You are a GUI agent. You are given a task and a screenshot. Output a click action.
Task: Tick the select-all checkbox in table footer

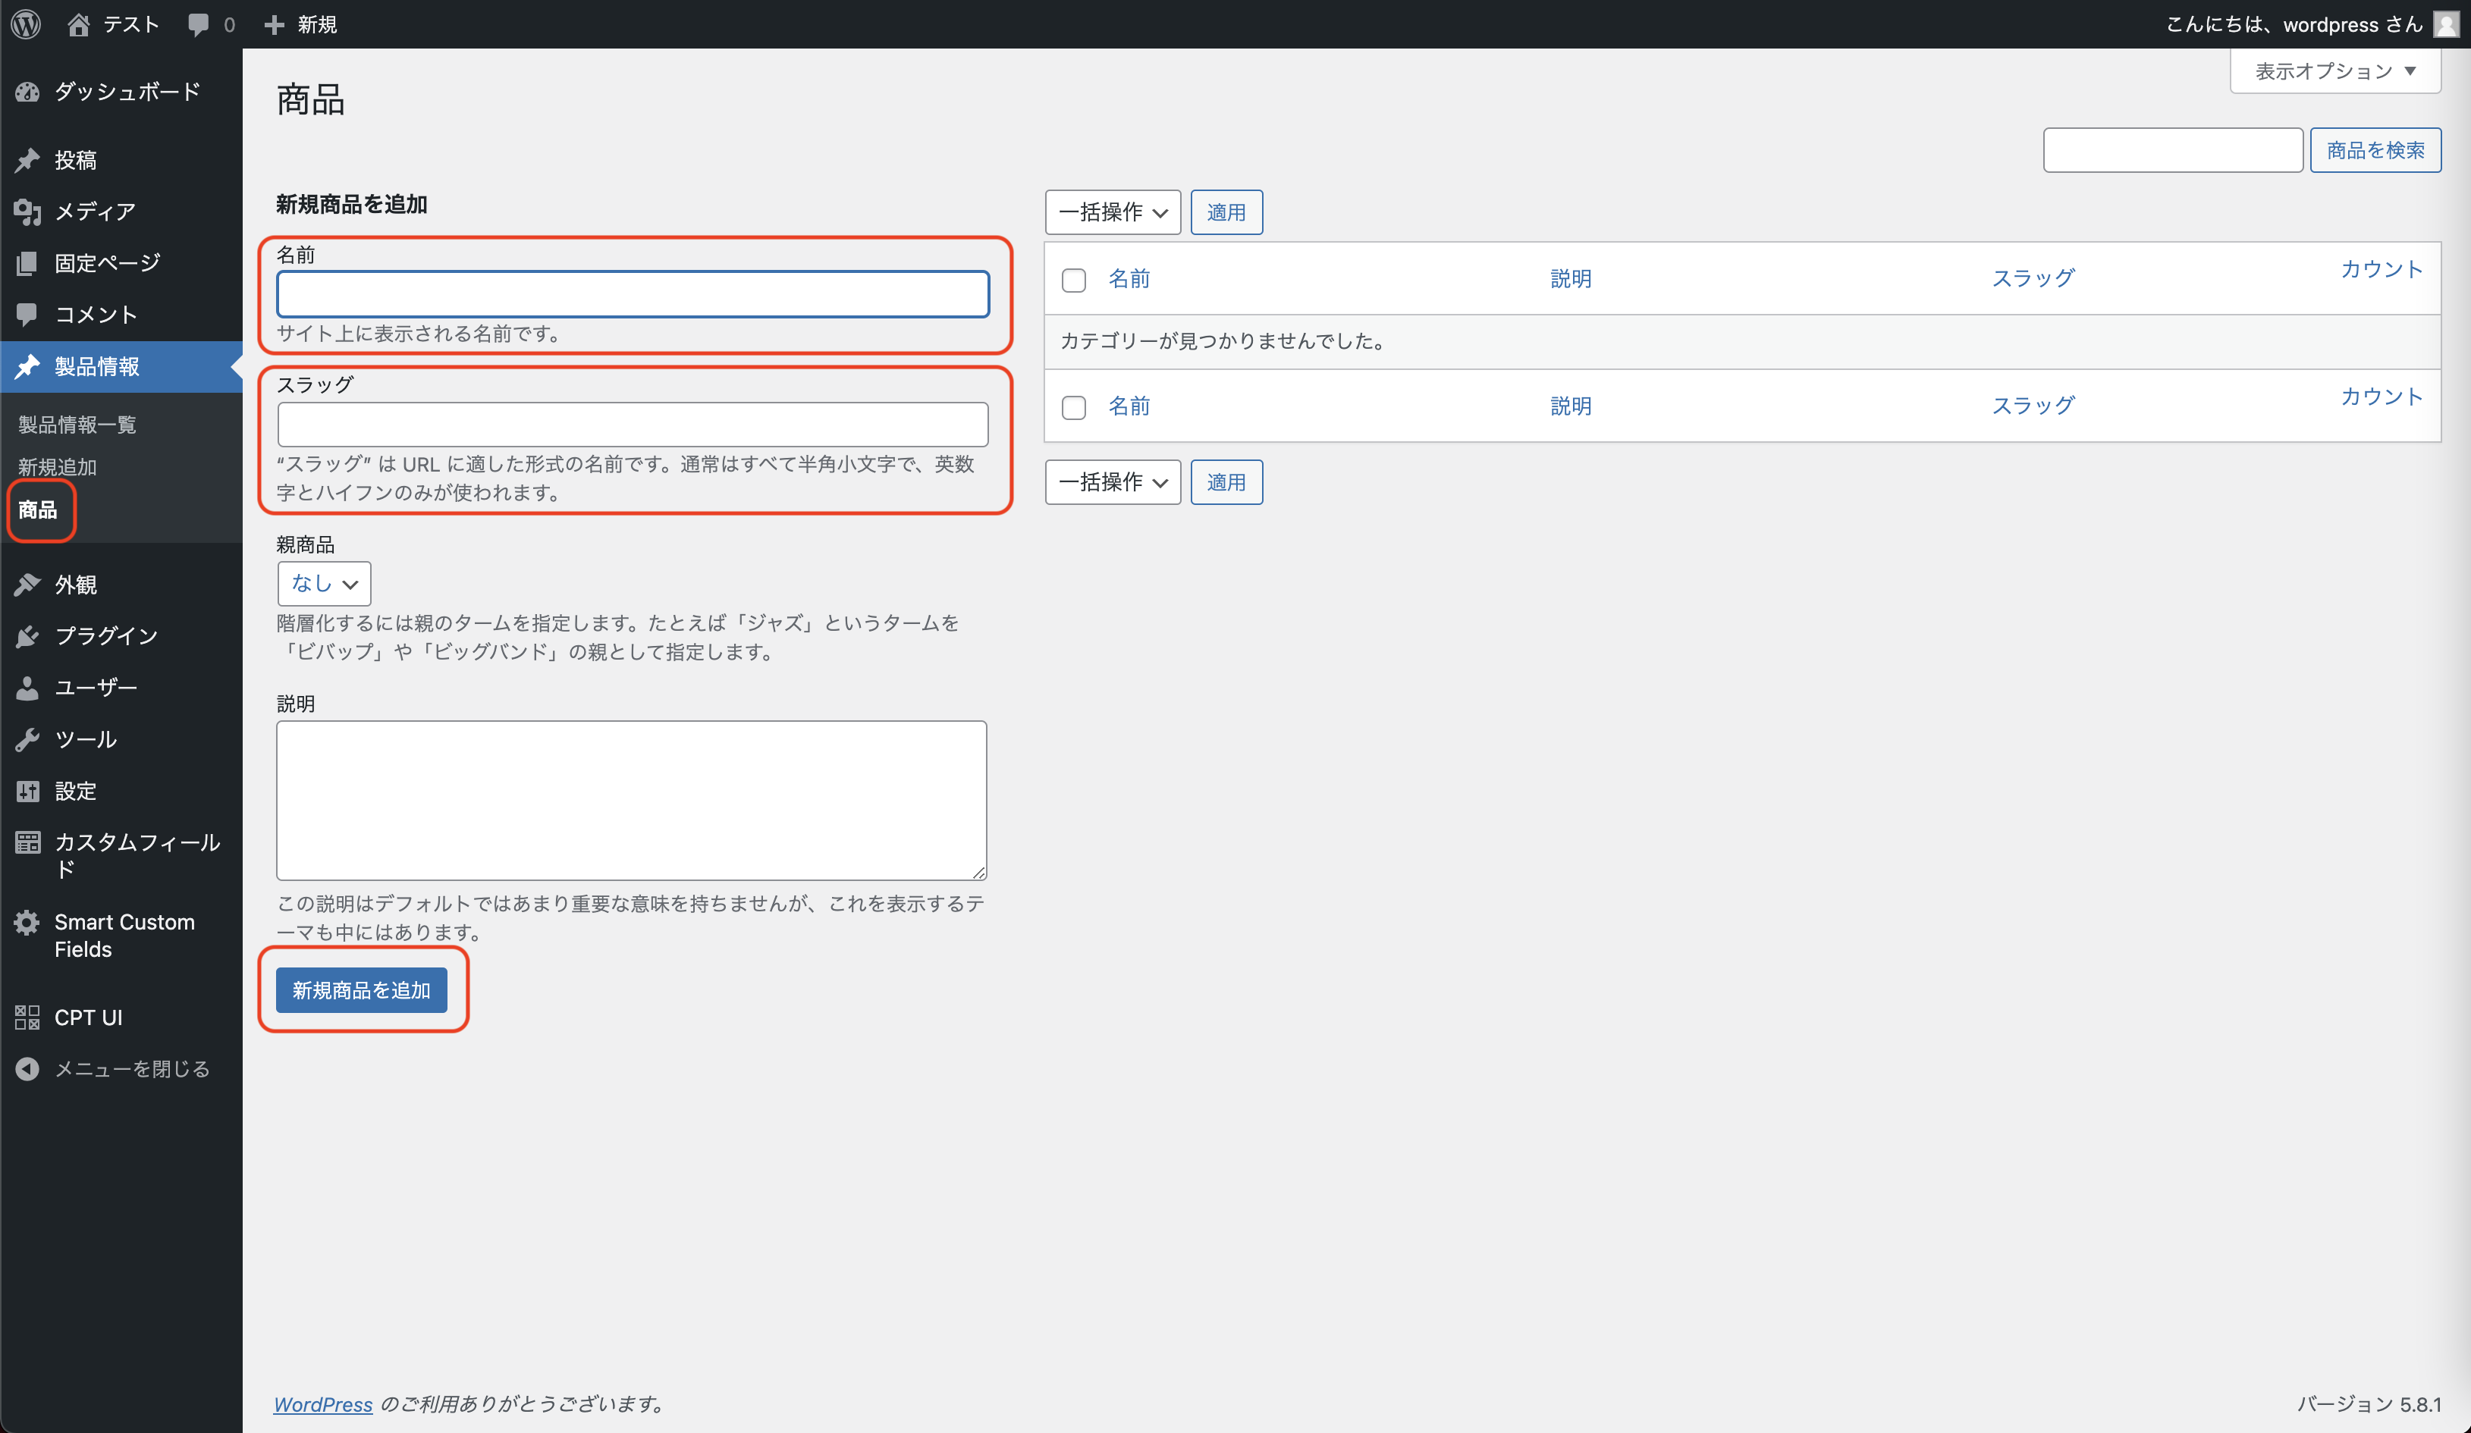point(1074,408)
